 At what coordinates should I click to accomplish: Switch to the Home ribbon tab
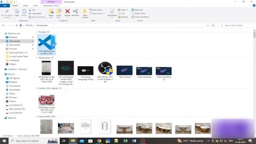pyautogui.click(x=15, y=6)
